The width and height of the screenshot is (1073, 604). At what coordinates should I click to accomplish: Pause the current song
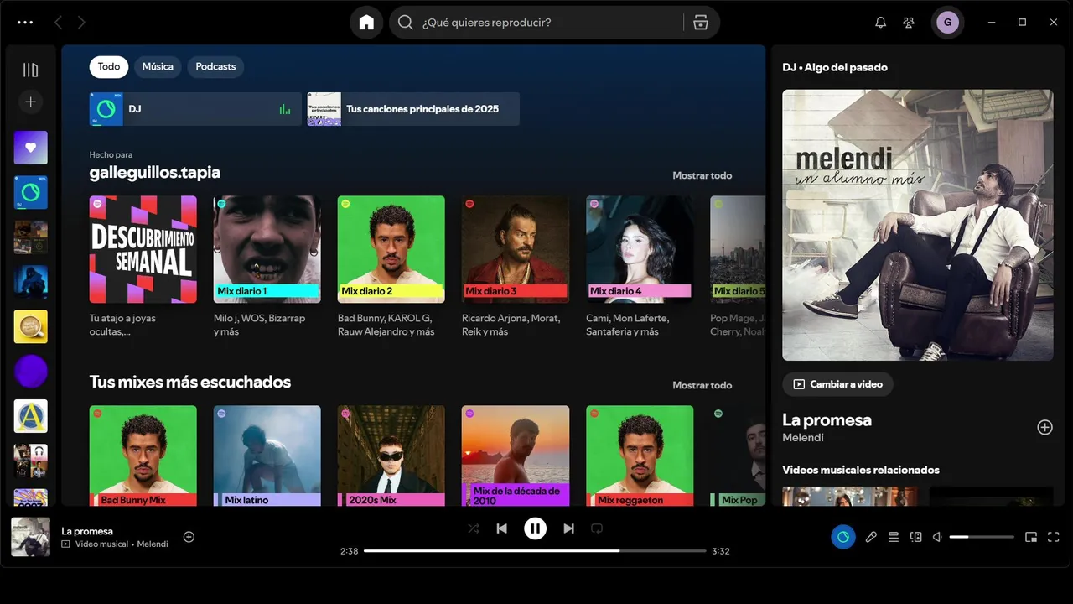click(535, 528)
